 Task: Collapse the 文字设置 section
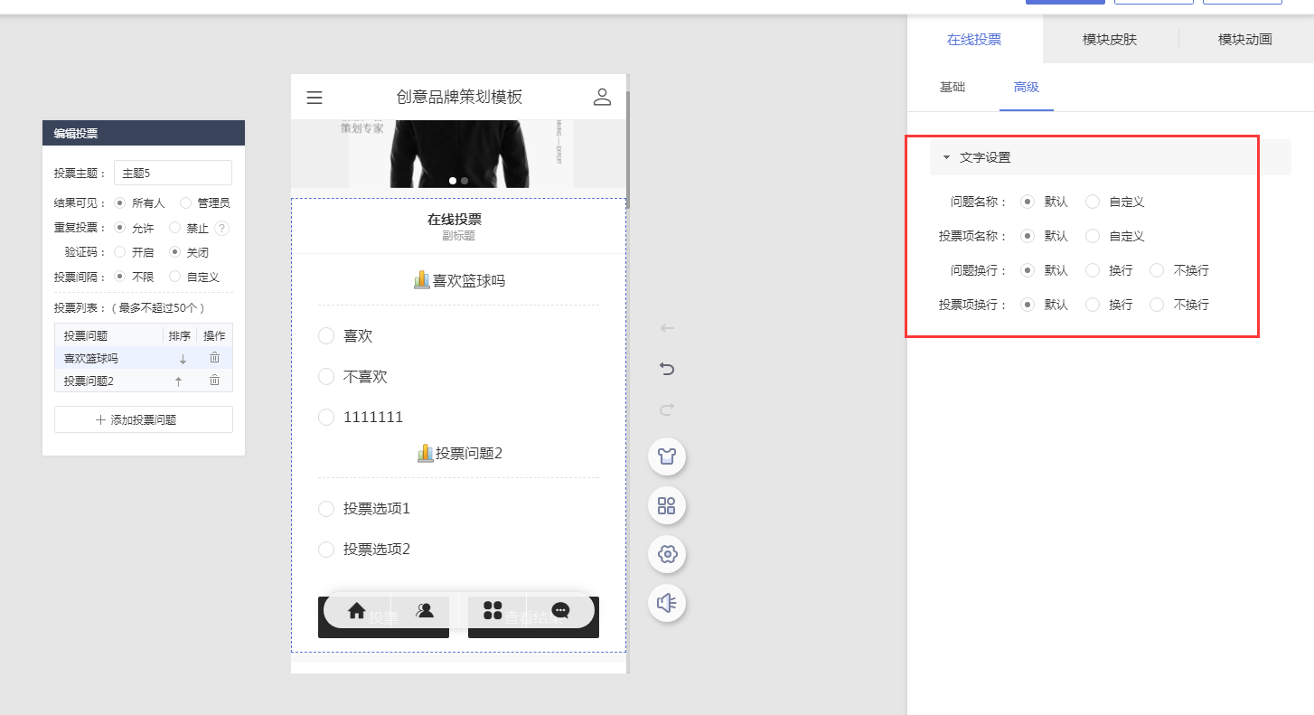click(948, 156)
